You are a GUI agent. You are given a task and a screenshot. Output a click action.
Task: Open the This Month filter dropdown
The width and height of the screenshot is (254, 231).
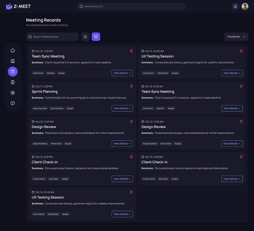[236, 37]
